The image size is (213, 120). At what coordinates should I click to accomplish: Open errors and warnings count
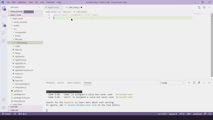23,114
